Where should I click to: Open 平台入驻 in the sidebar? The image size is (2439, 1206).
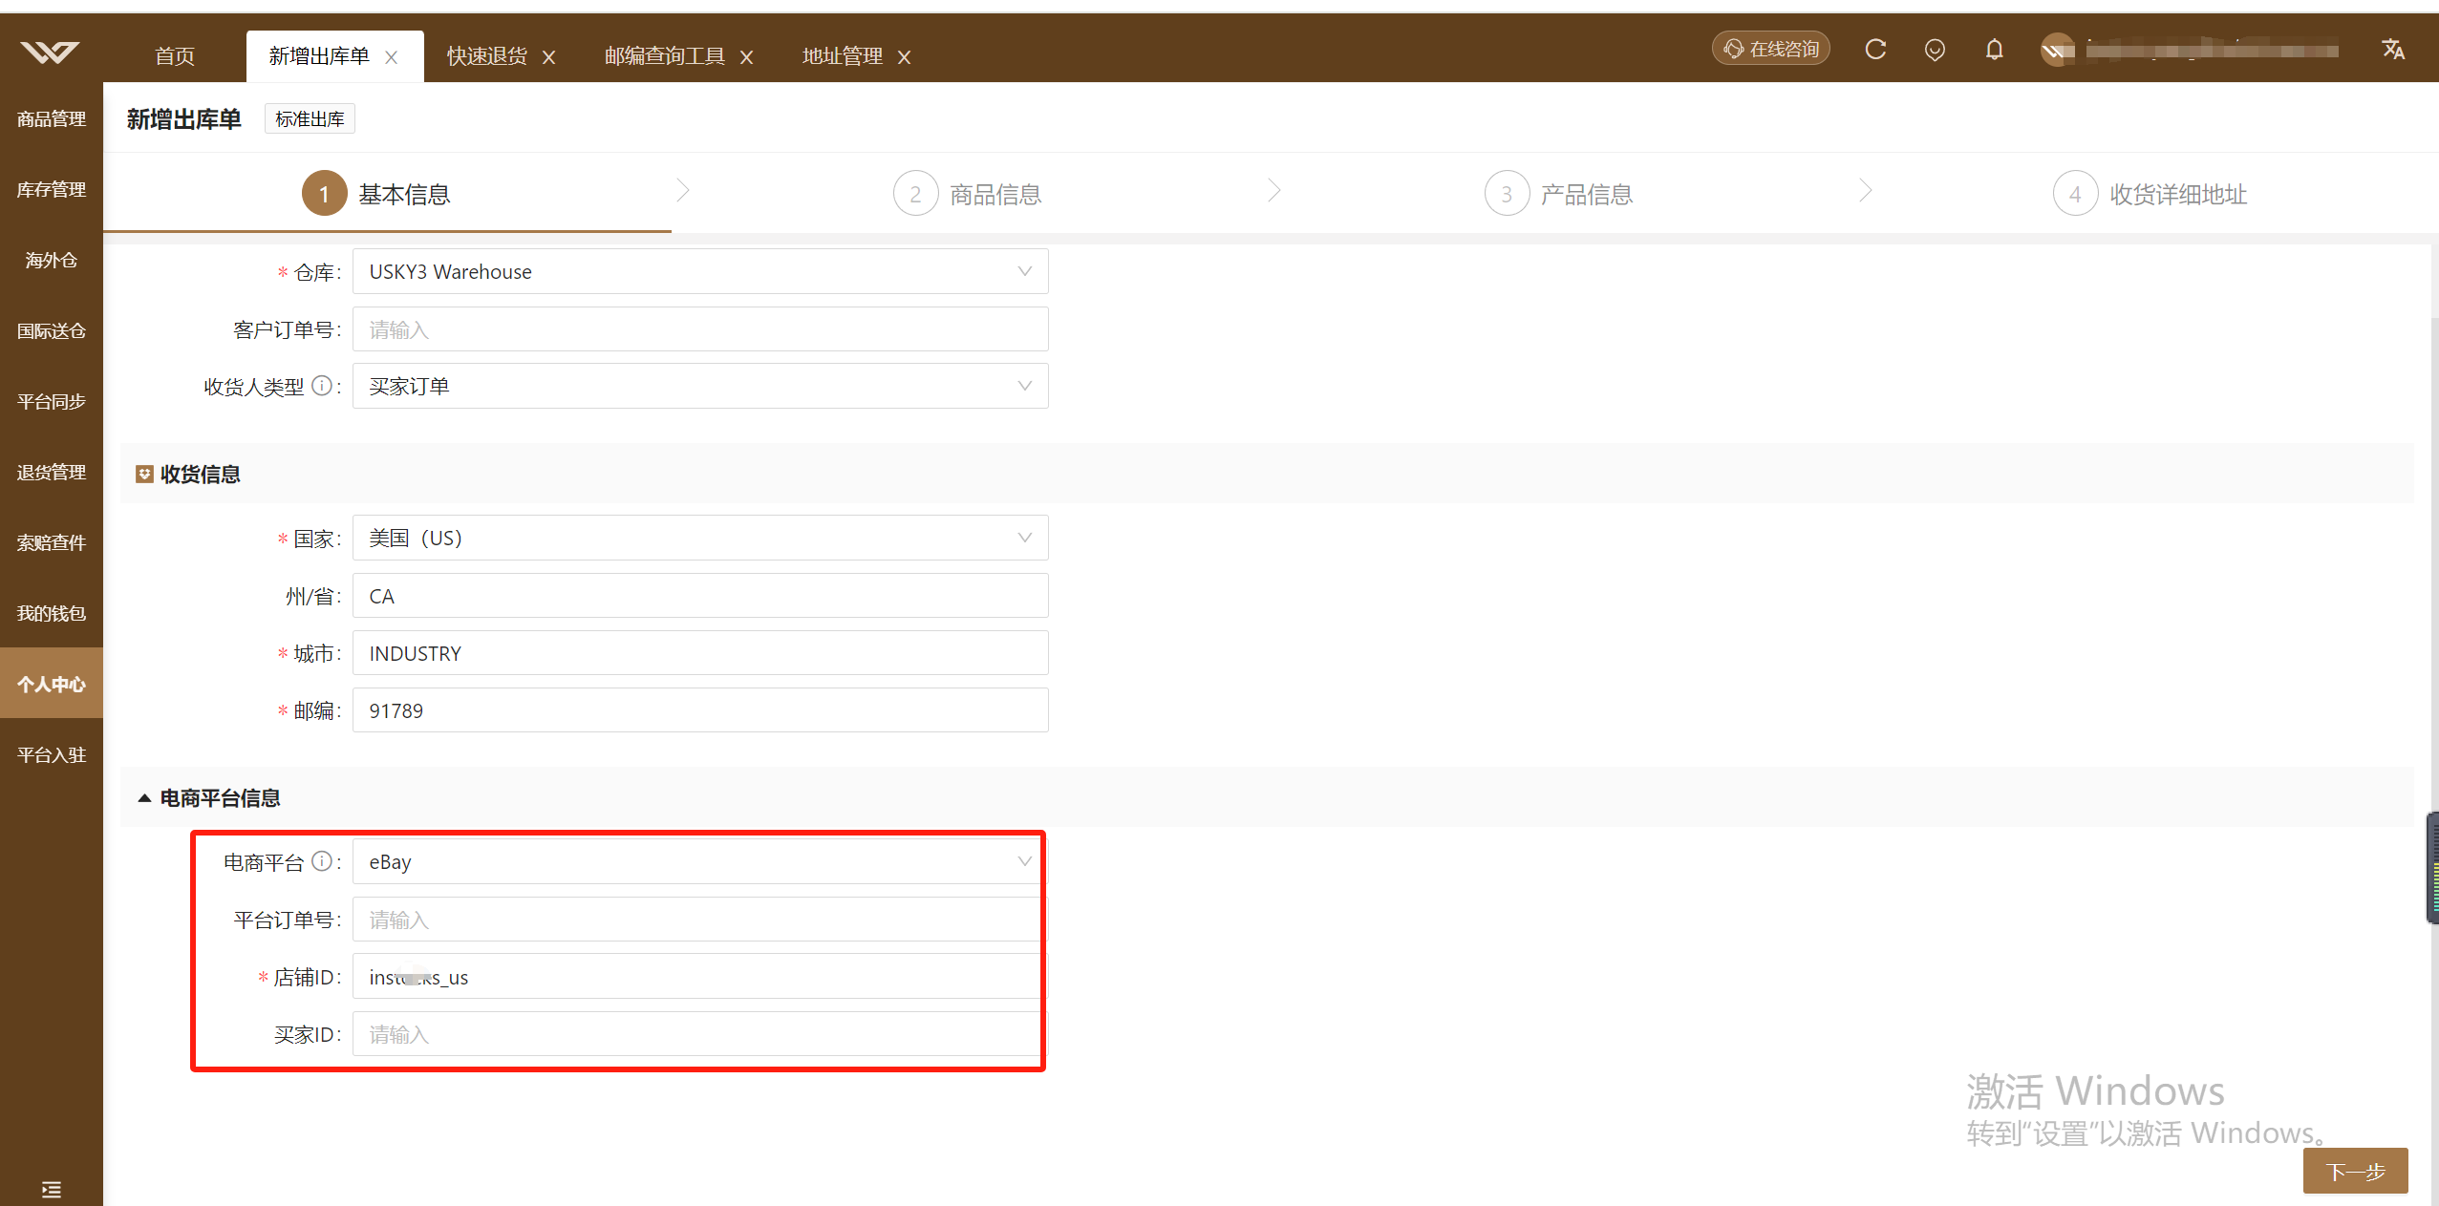point(52,755)
